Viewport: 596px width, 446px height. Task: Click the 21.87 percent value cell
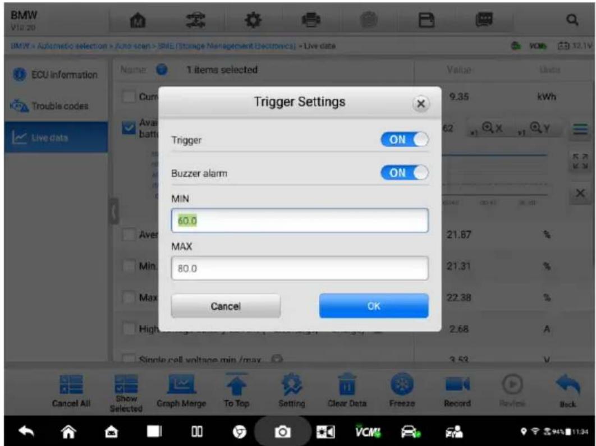pos(459,235)
